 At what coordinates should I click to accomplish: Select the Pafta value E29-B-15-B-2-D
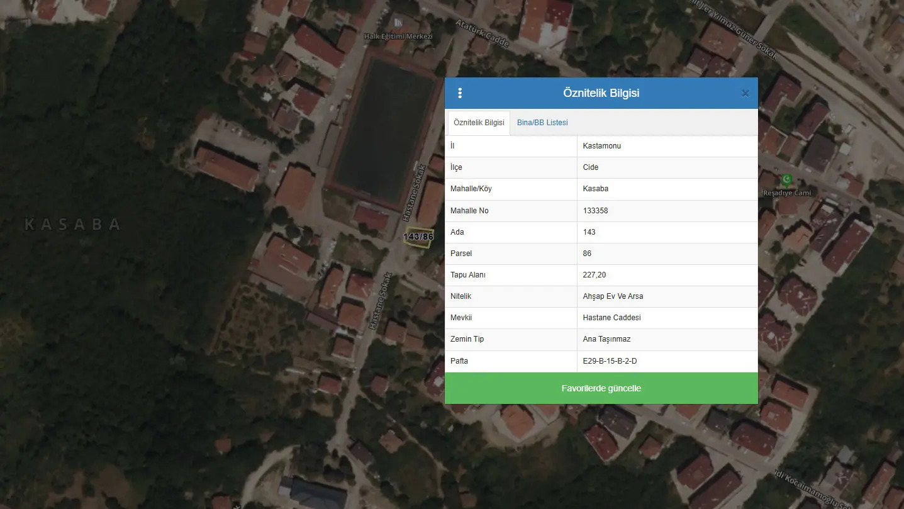pos(610,361)
